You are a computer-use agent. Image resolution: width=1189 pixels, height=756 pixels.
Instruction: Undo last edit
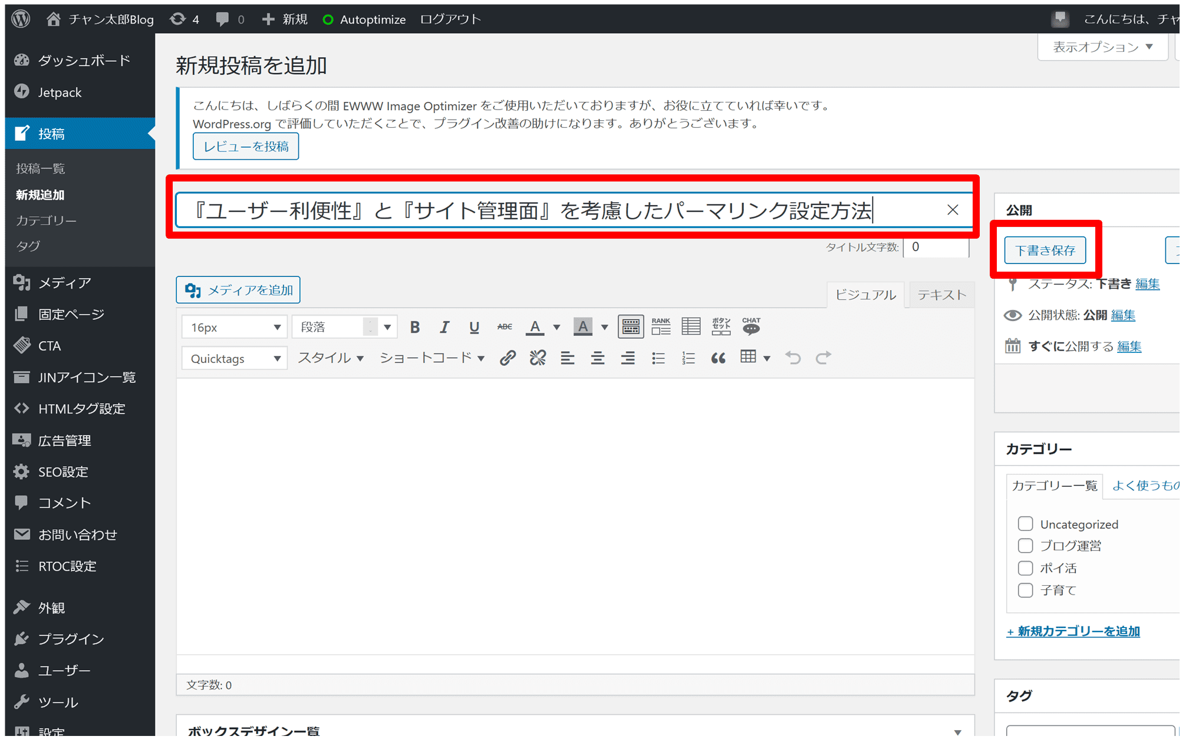(793, 358)
